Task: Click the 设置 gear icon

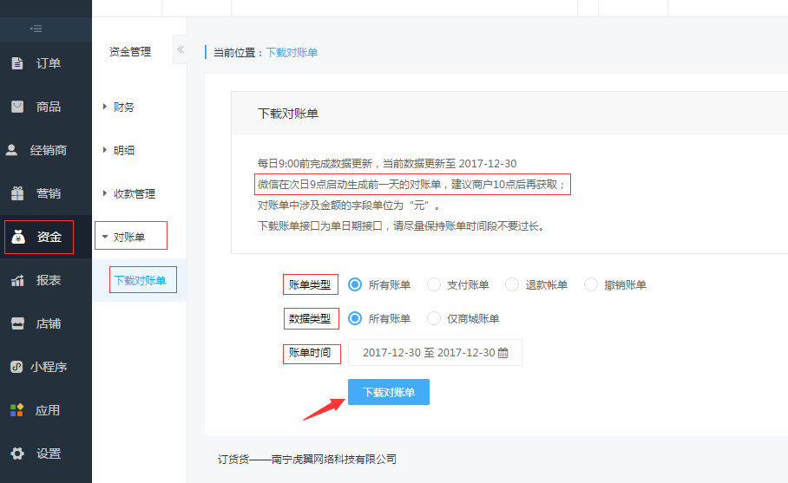Action: pos(17,454)
